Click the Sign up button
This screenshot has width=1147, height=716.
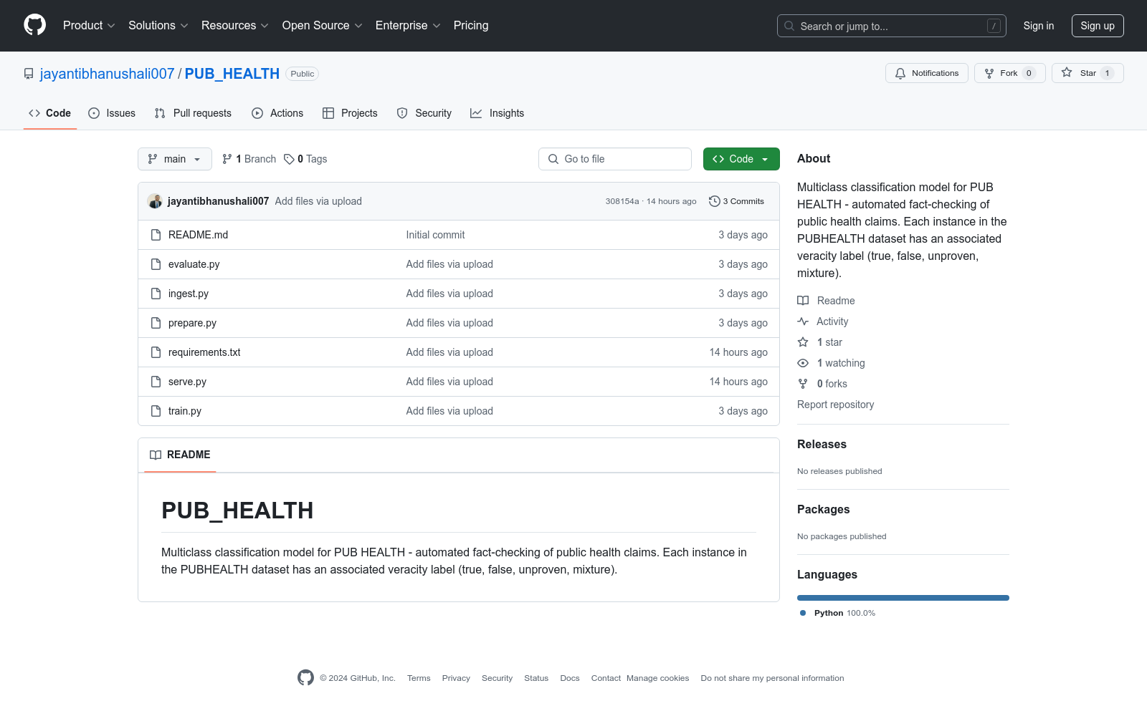coord(1098,26)
